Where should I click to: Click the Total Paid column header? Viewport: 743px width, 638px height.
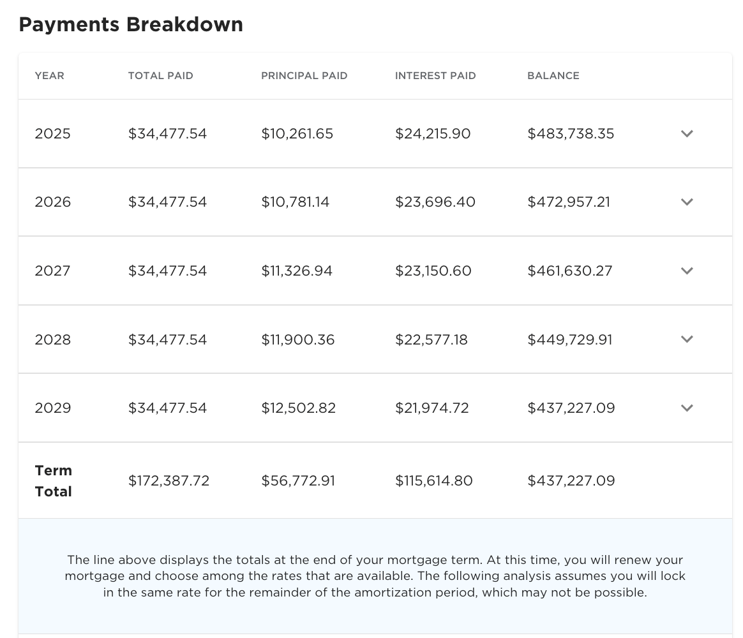161,76
